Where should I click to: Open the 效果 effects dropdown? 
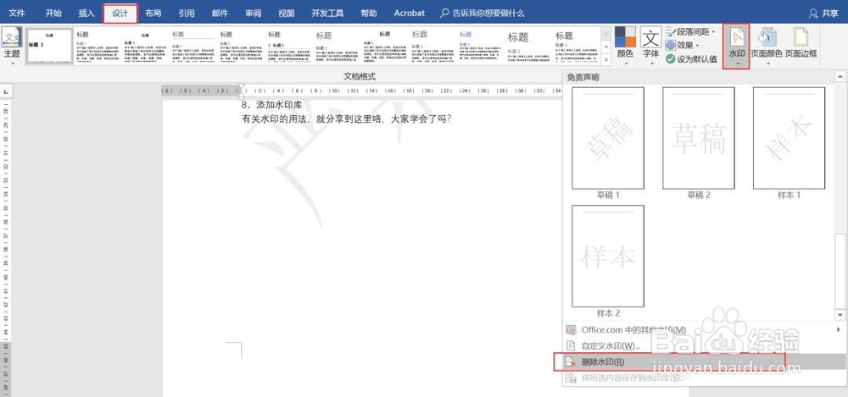tap(683, 46)
